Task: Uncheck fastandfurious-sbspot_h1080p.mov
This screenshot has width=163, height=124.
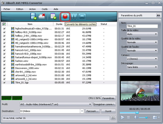Action: [x=4, y=57]
